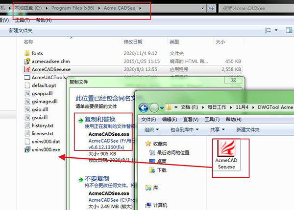Viewport: 294px width, 210px height.
Task: Select the unins000.exe uninstaller icon
Action: [x=27, y=149]
